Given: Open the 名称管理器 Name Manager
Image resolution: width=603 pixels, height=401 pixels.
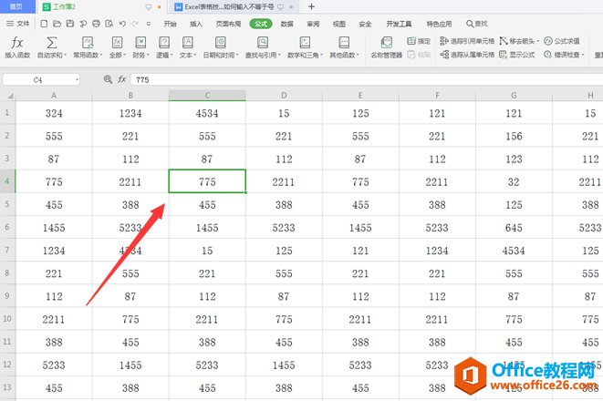Looking at the screenshot, I should [x=386, y=47].
